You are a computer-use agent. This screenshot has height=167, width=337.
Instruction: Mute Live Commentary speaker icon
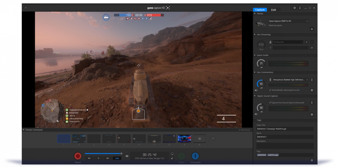(x=256, y=90)
